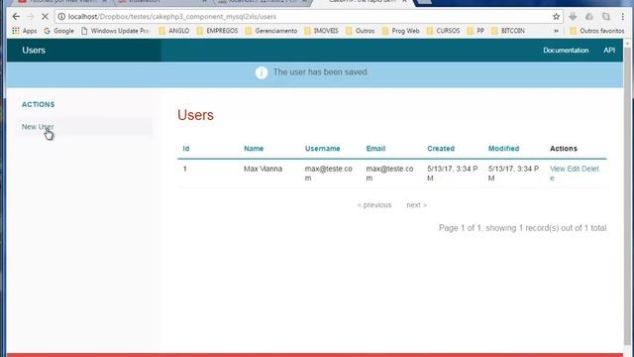634x357 pixels.
Task: Sort table by Modified column
Action: [503, 149]
